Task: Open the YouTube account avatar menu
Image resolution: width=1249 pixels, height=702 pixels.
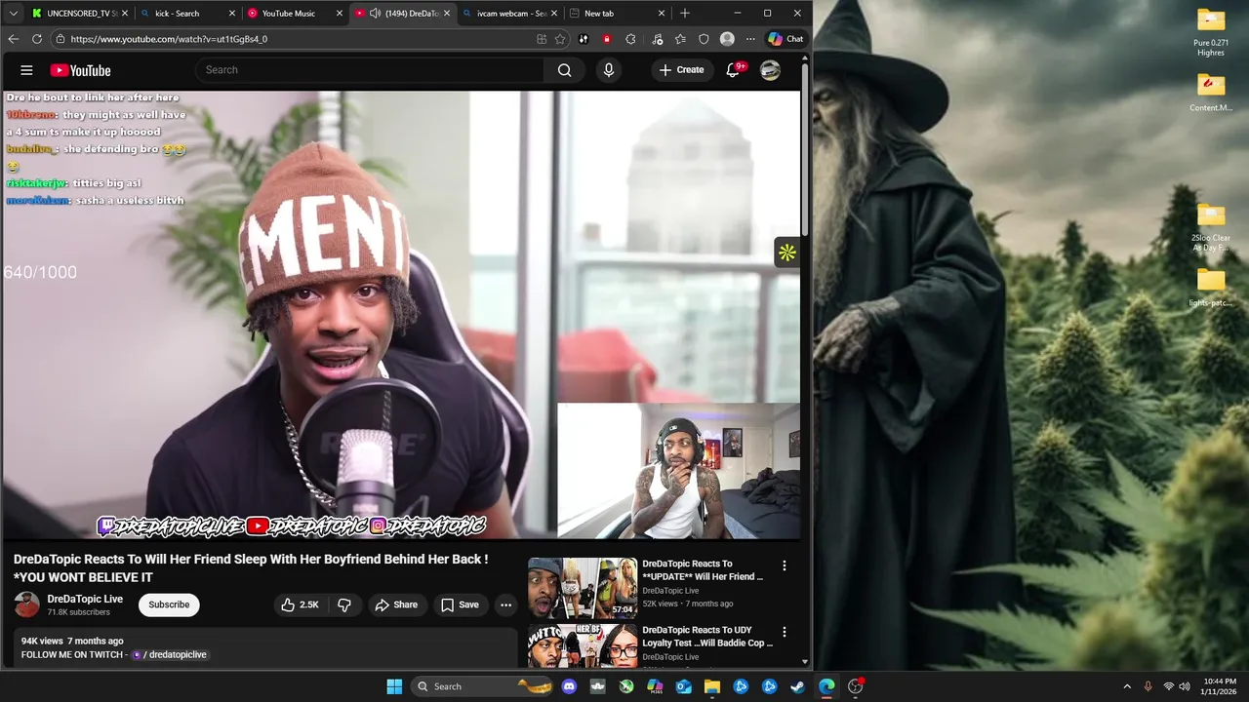Action: [x=770, y=70]
